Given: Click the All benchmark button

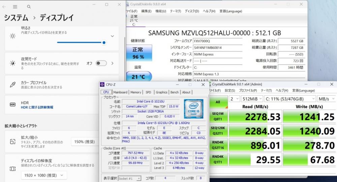Looking at the screenshot, I should click(x=218, y=102).
